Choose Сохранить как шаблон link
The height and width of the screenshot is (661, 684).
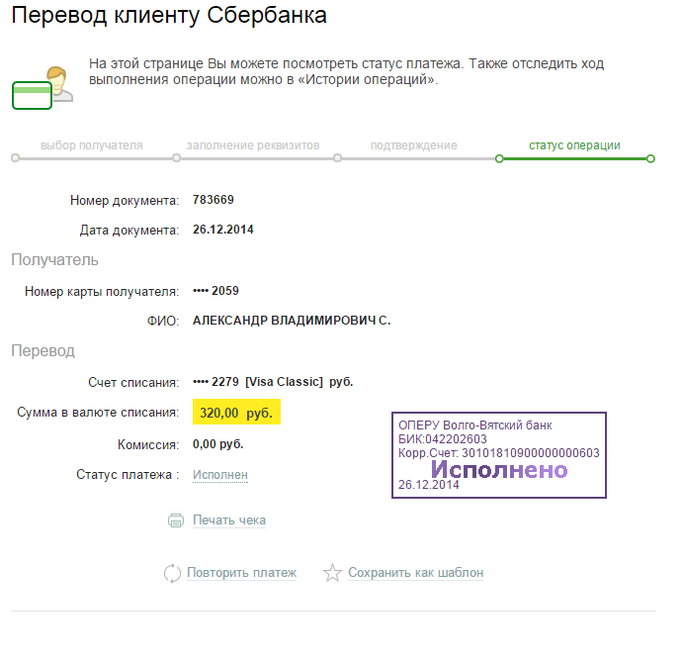415,572
